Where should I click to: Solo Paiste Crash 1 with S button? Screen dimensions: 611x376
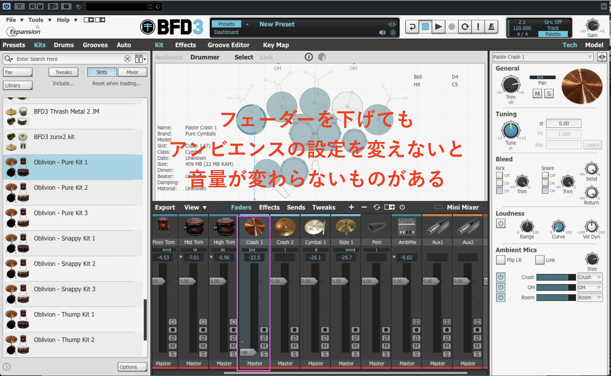[549, 94]
